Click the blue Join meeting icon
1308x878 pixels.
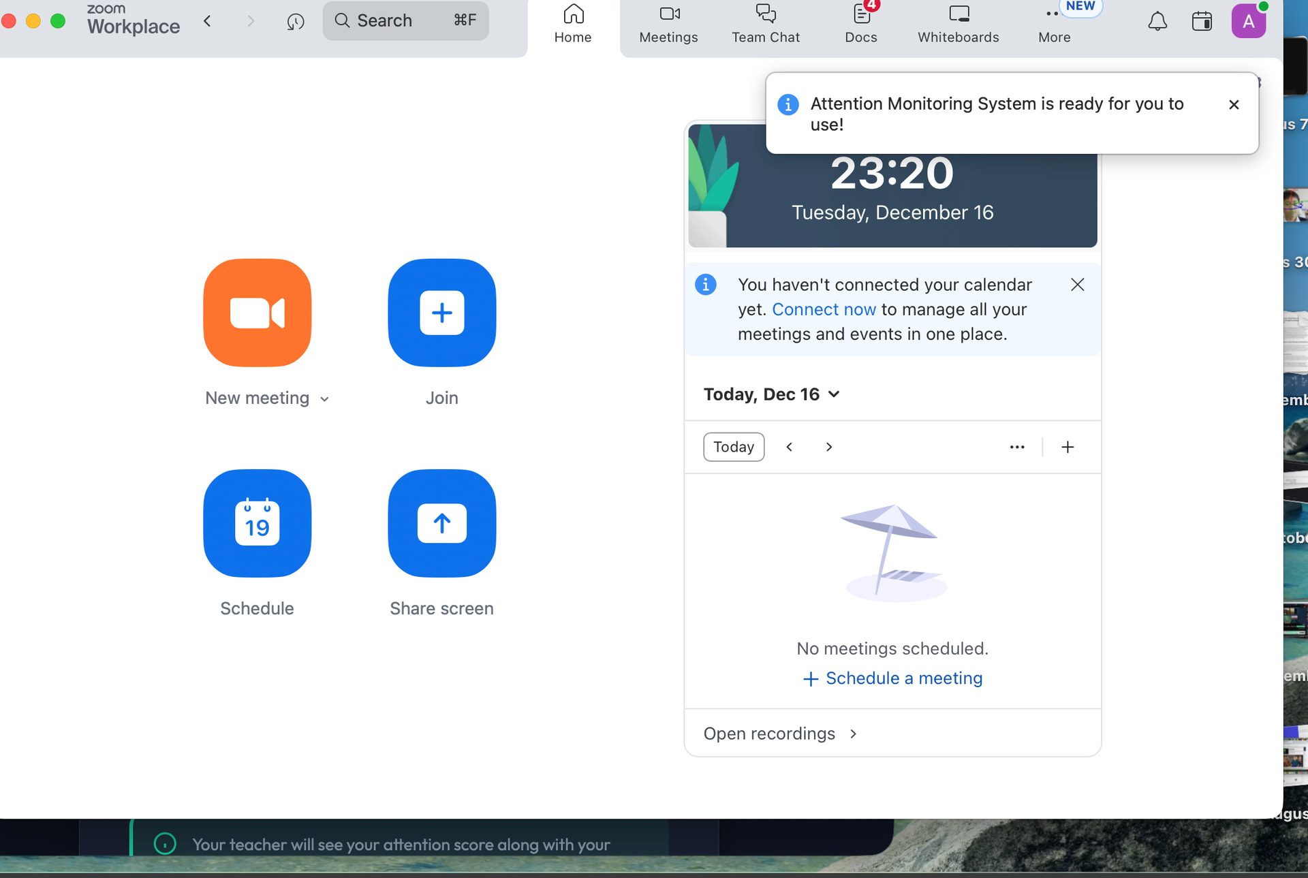point(441,313)
